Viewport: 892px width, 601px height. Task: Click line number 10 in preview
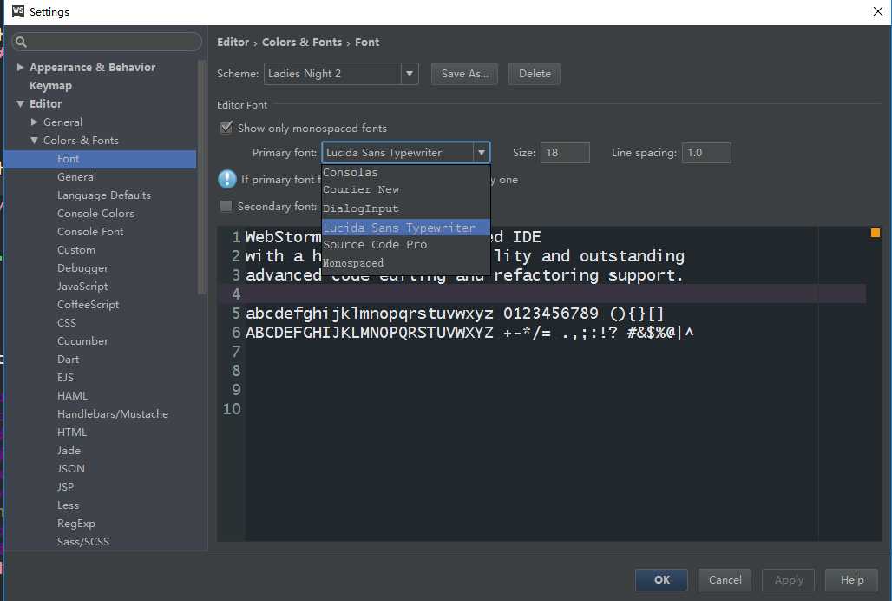click(x=232, y=409)
